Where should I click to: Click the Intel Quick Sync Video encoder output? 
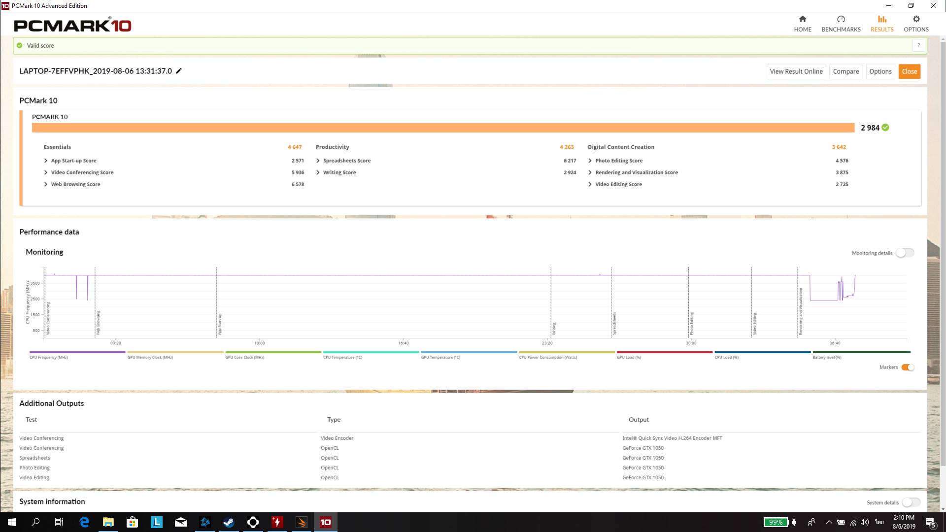point(672,438)
